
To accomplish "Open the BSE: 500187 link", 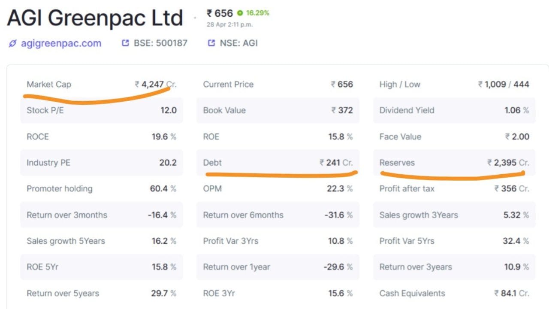I will point(160,43).
